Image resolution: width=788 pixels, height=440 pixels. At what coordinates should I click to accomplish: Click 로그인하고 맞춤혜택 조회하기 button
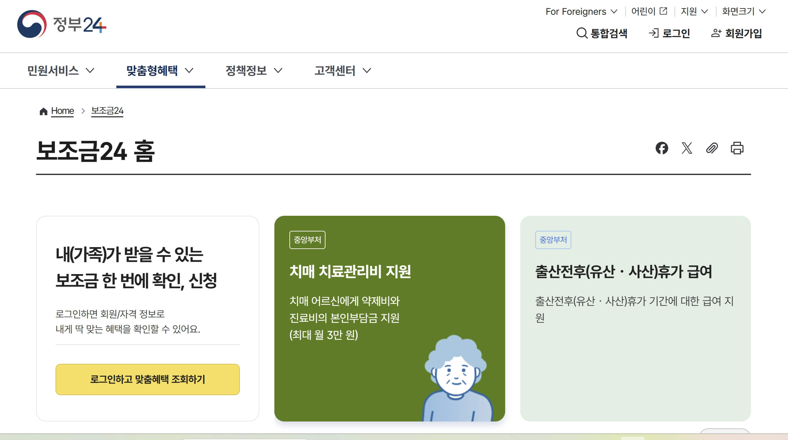147,379
